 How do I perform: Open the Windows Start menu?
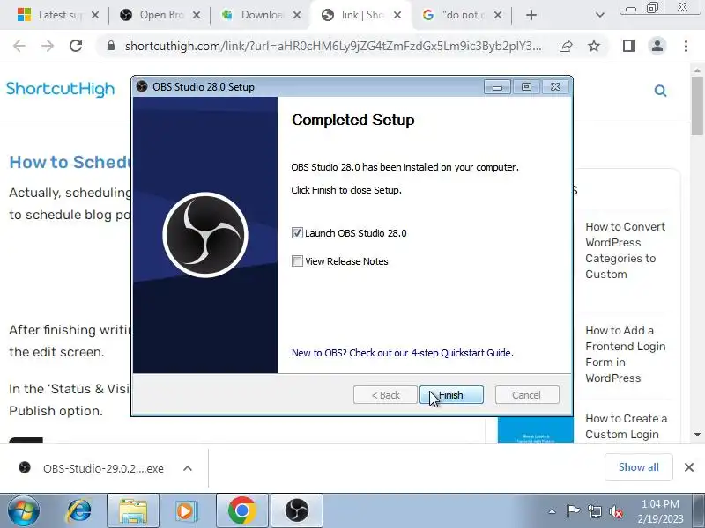[24, 511]
